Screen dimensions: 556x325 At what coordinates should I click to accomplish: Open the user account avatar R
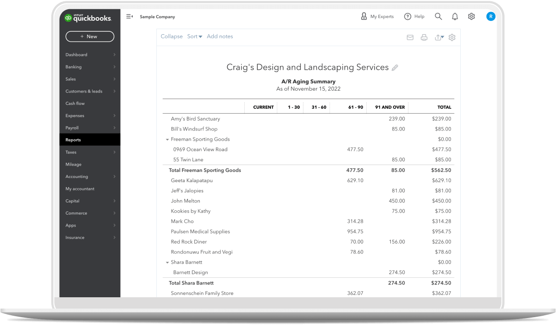[x=491, y=16]
